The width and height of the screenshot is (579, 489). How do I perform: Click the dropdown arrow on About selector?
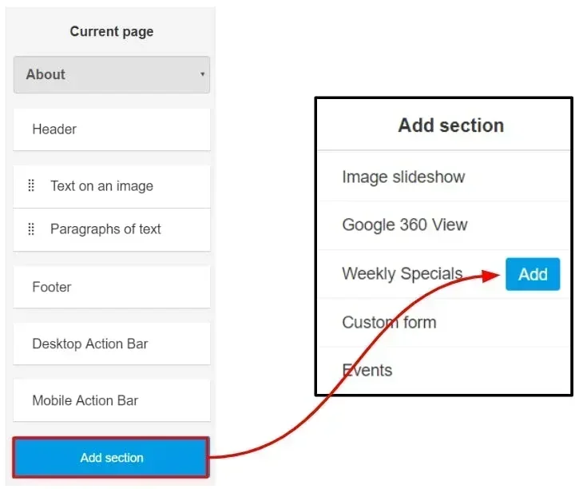[202, 74]
